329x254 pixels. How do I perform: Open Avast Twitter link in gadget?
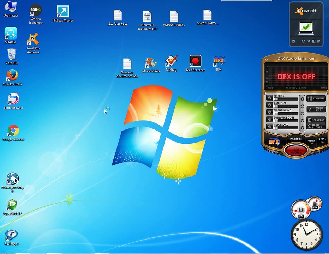pyautogui.click(x=309, y=41)
